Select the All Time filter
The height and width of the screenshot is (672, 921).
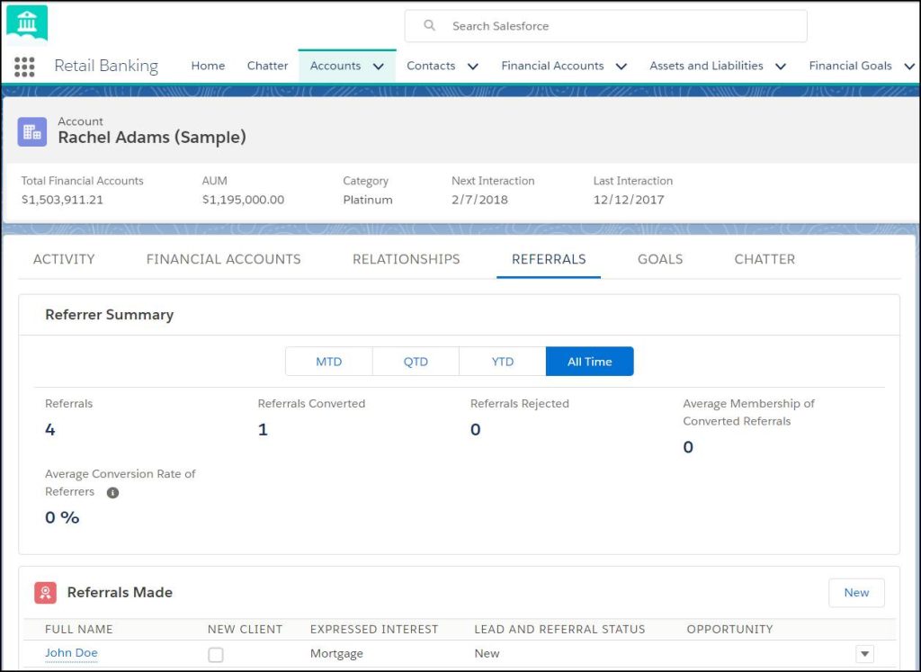(589, 362)
